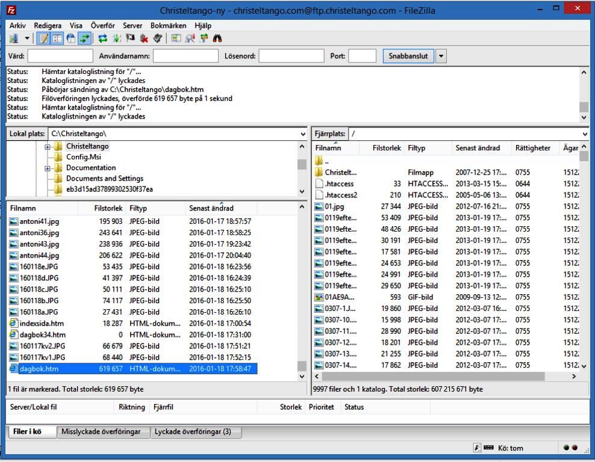
Task: Focus the Användarnamn input field
Action: click(x=185, y=56)
